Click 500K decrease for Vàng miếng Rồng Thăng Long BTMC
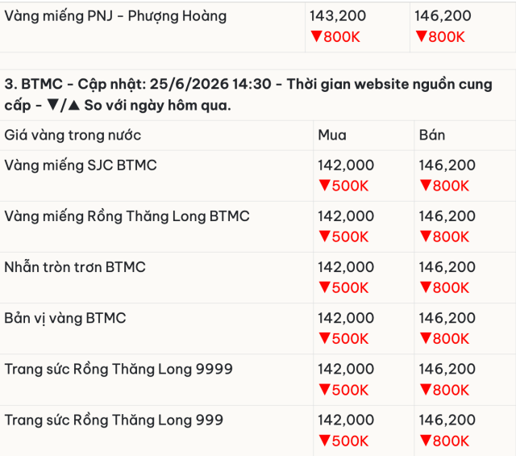The image size is (516, 456). (x=343, y=237)
